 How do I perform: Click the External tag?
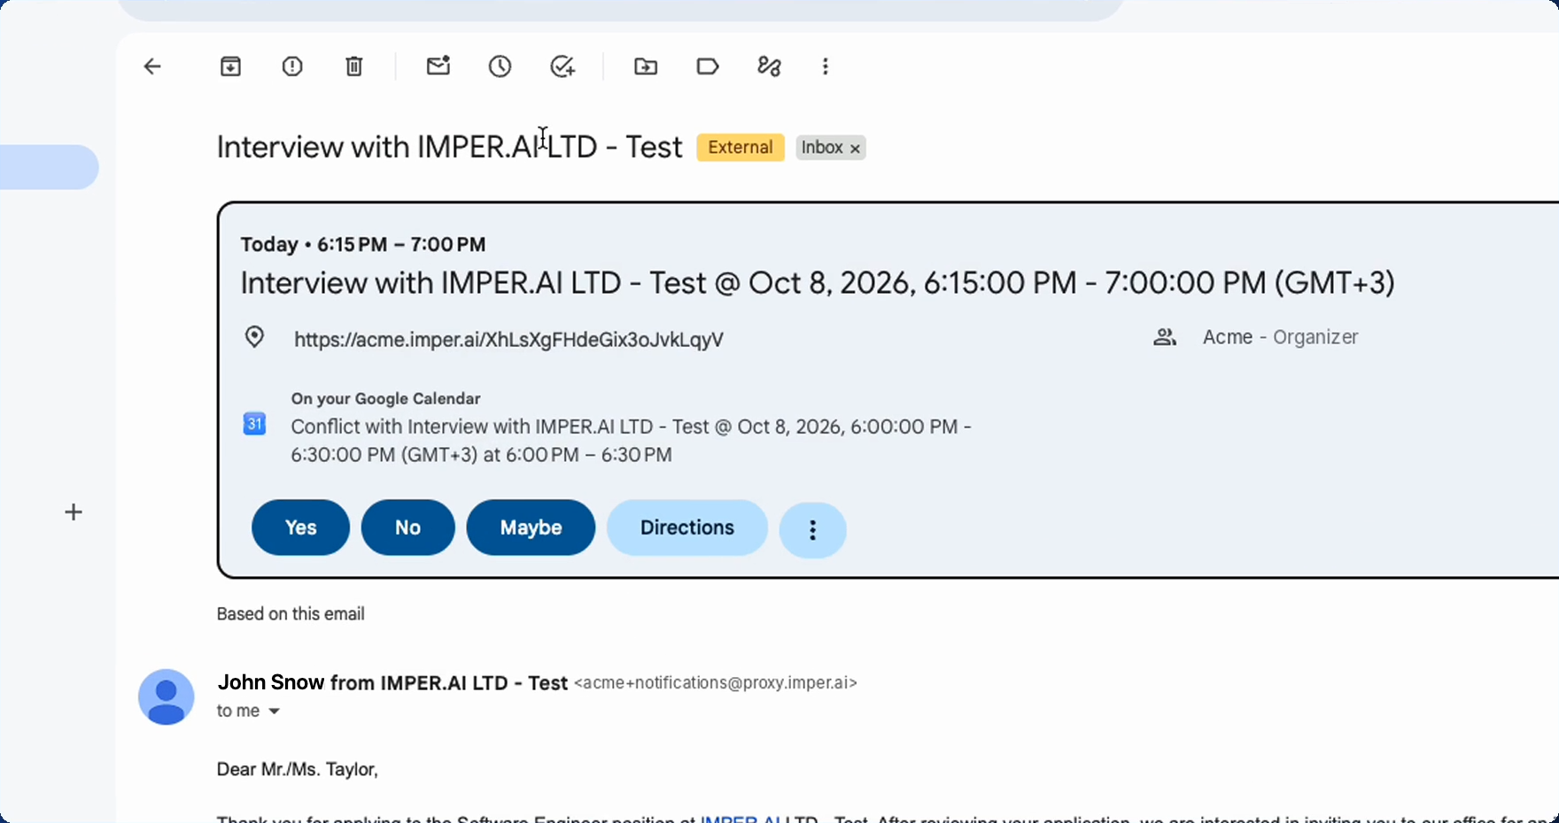(x=741, y=148)
